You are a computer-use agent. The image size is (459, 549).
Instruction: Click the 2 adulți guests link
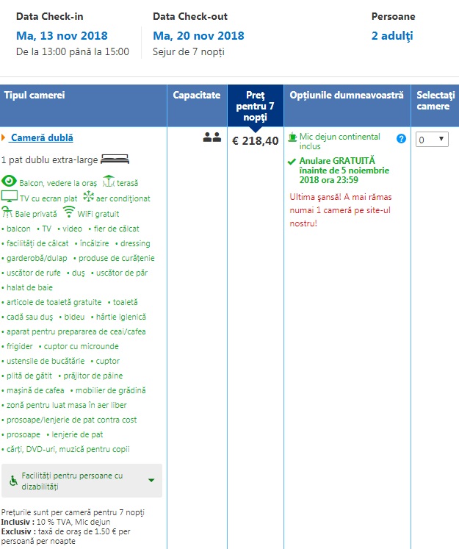pos(392,36)
